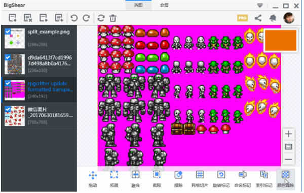Select the move (拖动) tool

point(93,179)
